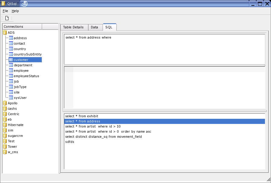This screenshot has height=183, width=271.
Task: Click the country table icon
Action: (x=11, y=49)
